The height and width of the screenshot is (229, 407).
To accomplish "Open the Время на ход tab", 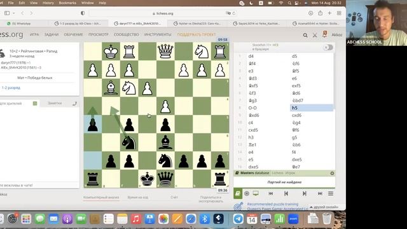I will (x=138, y=197).
